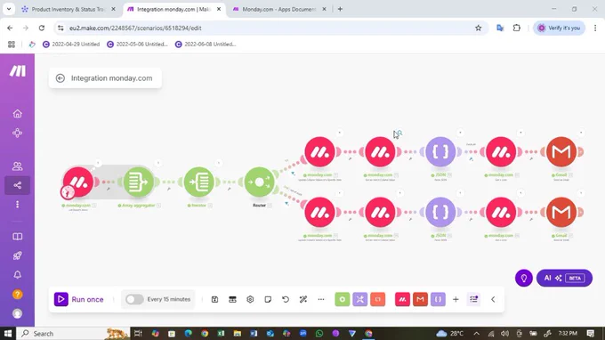Open WhatsApp from the taskbar
Screen dimensions: 605x340
point(319,334)
